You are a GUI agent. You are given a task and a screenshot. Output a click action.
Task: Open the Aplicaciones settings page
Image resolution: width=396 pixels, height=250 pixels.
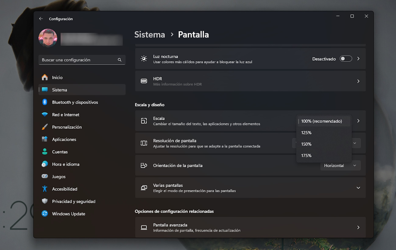point(82,139)
